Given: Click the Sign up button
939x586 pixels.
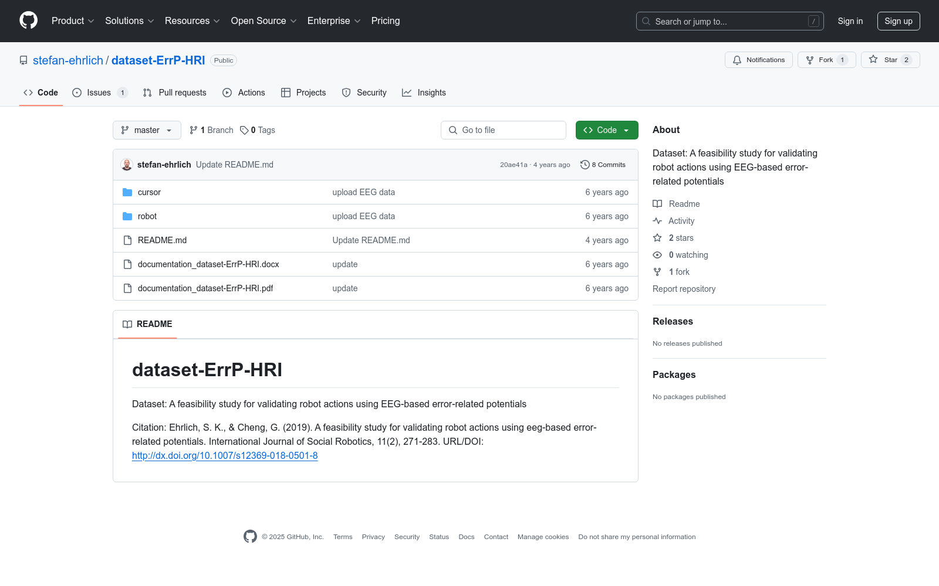Looking at the screenshot, I should coord(899,21).
